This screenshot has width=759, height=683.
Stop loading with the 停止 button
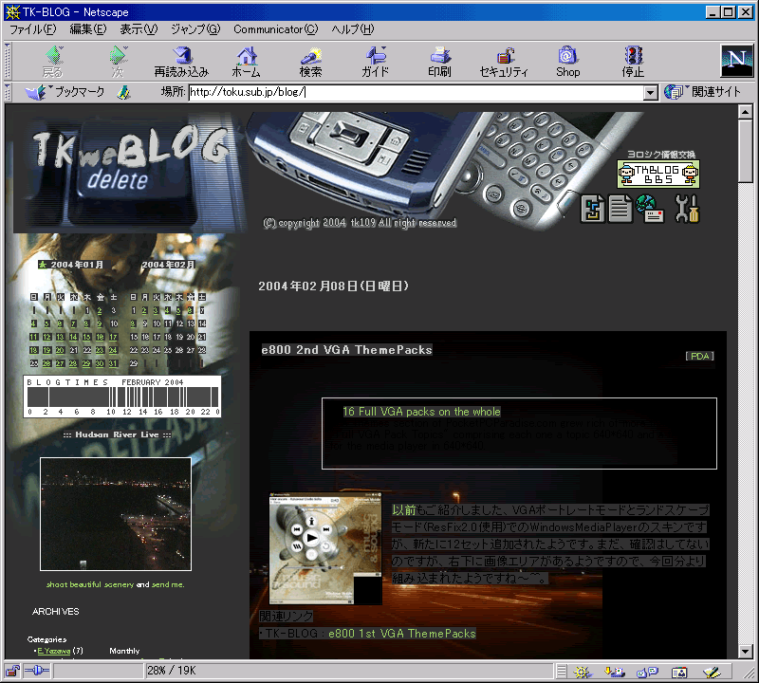click(x=633, y=62)
